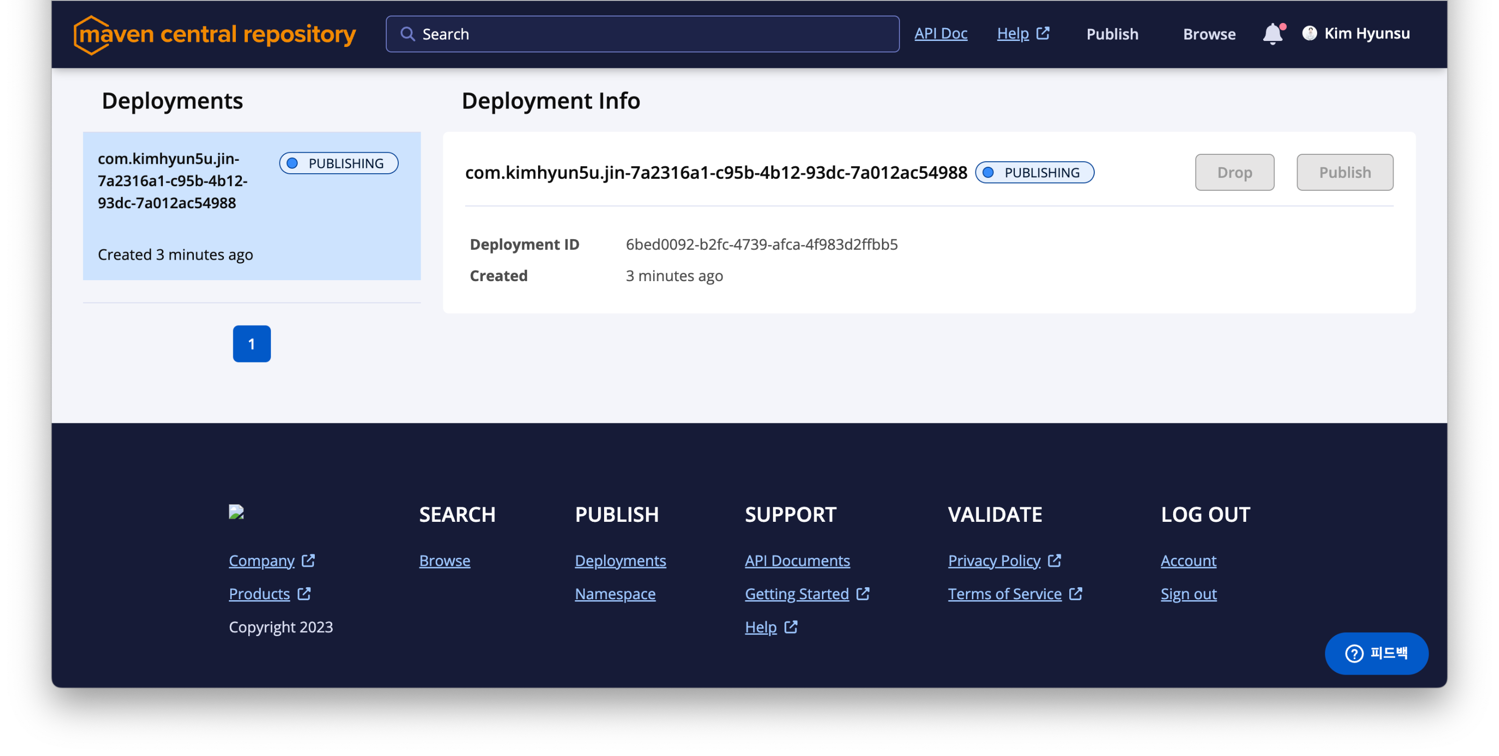Open the API Doc link
Screen dimensions: 1499x756
[940, 34]
